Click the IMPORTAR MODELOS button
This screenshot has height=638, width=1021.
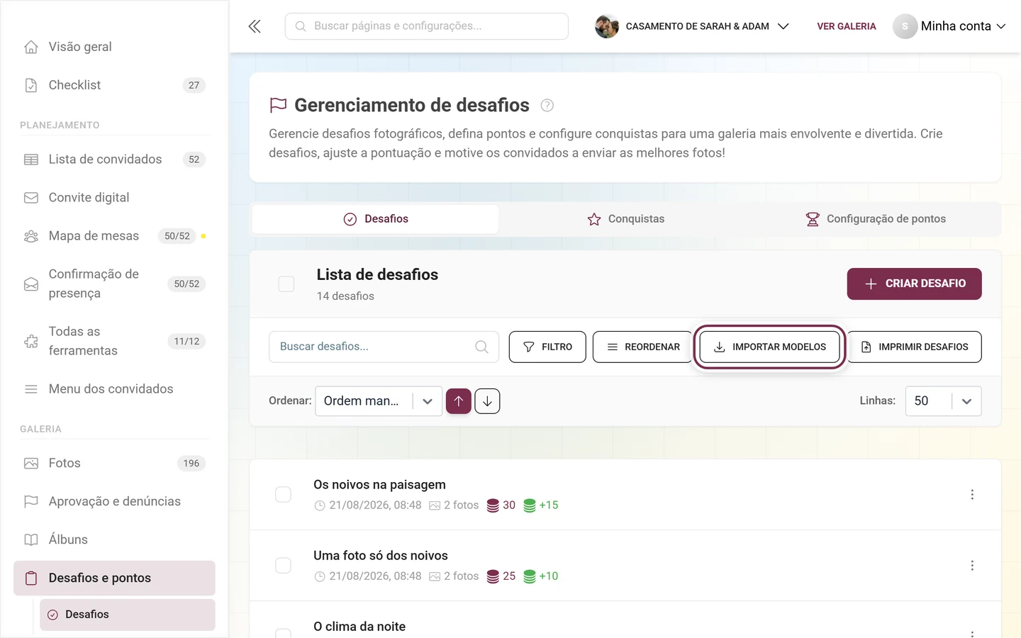769,347
